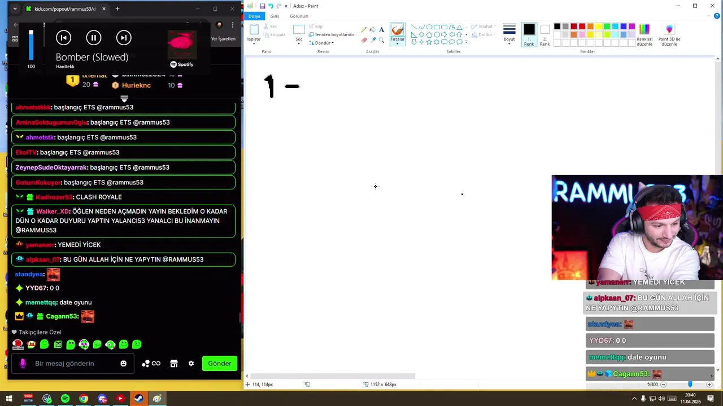Choose the Oval shape in Şekiller
Viewport: 723px width, 406px height.
pyautogui.click(x=429, y=27)
